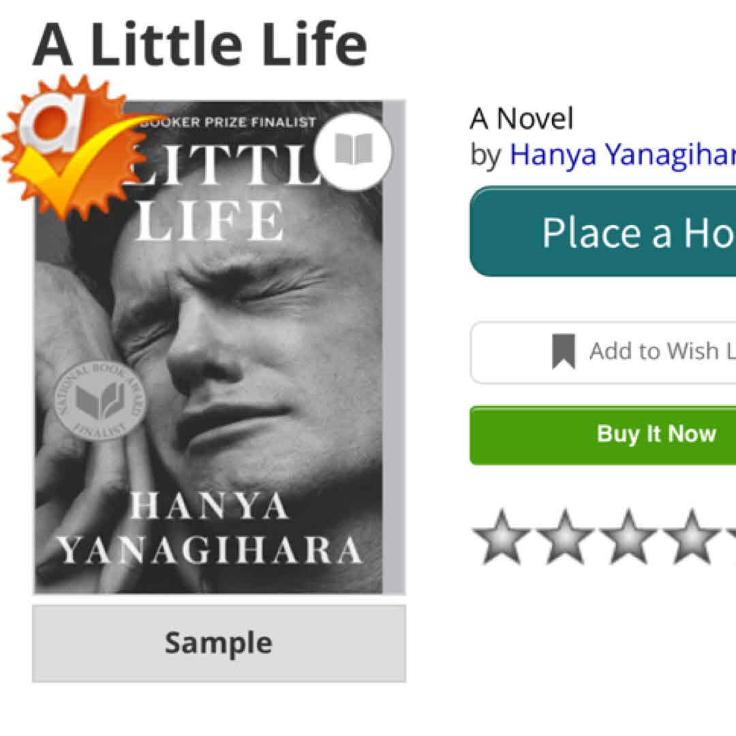Click the eBook format icon on cover
736x736 pixels.
(x=354, y=150)
